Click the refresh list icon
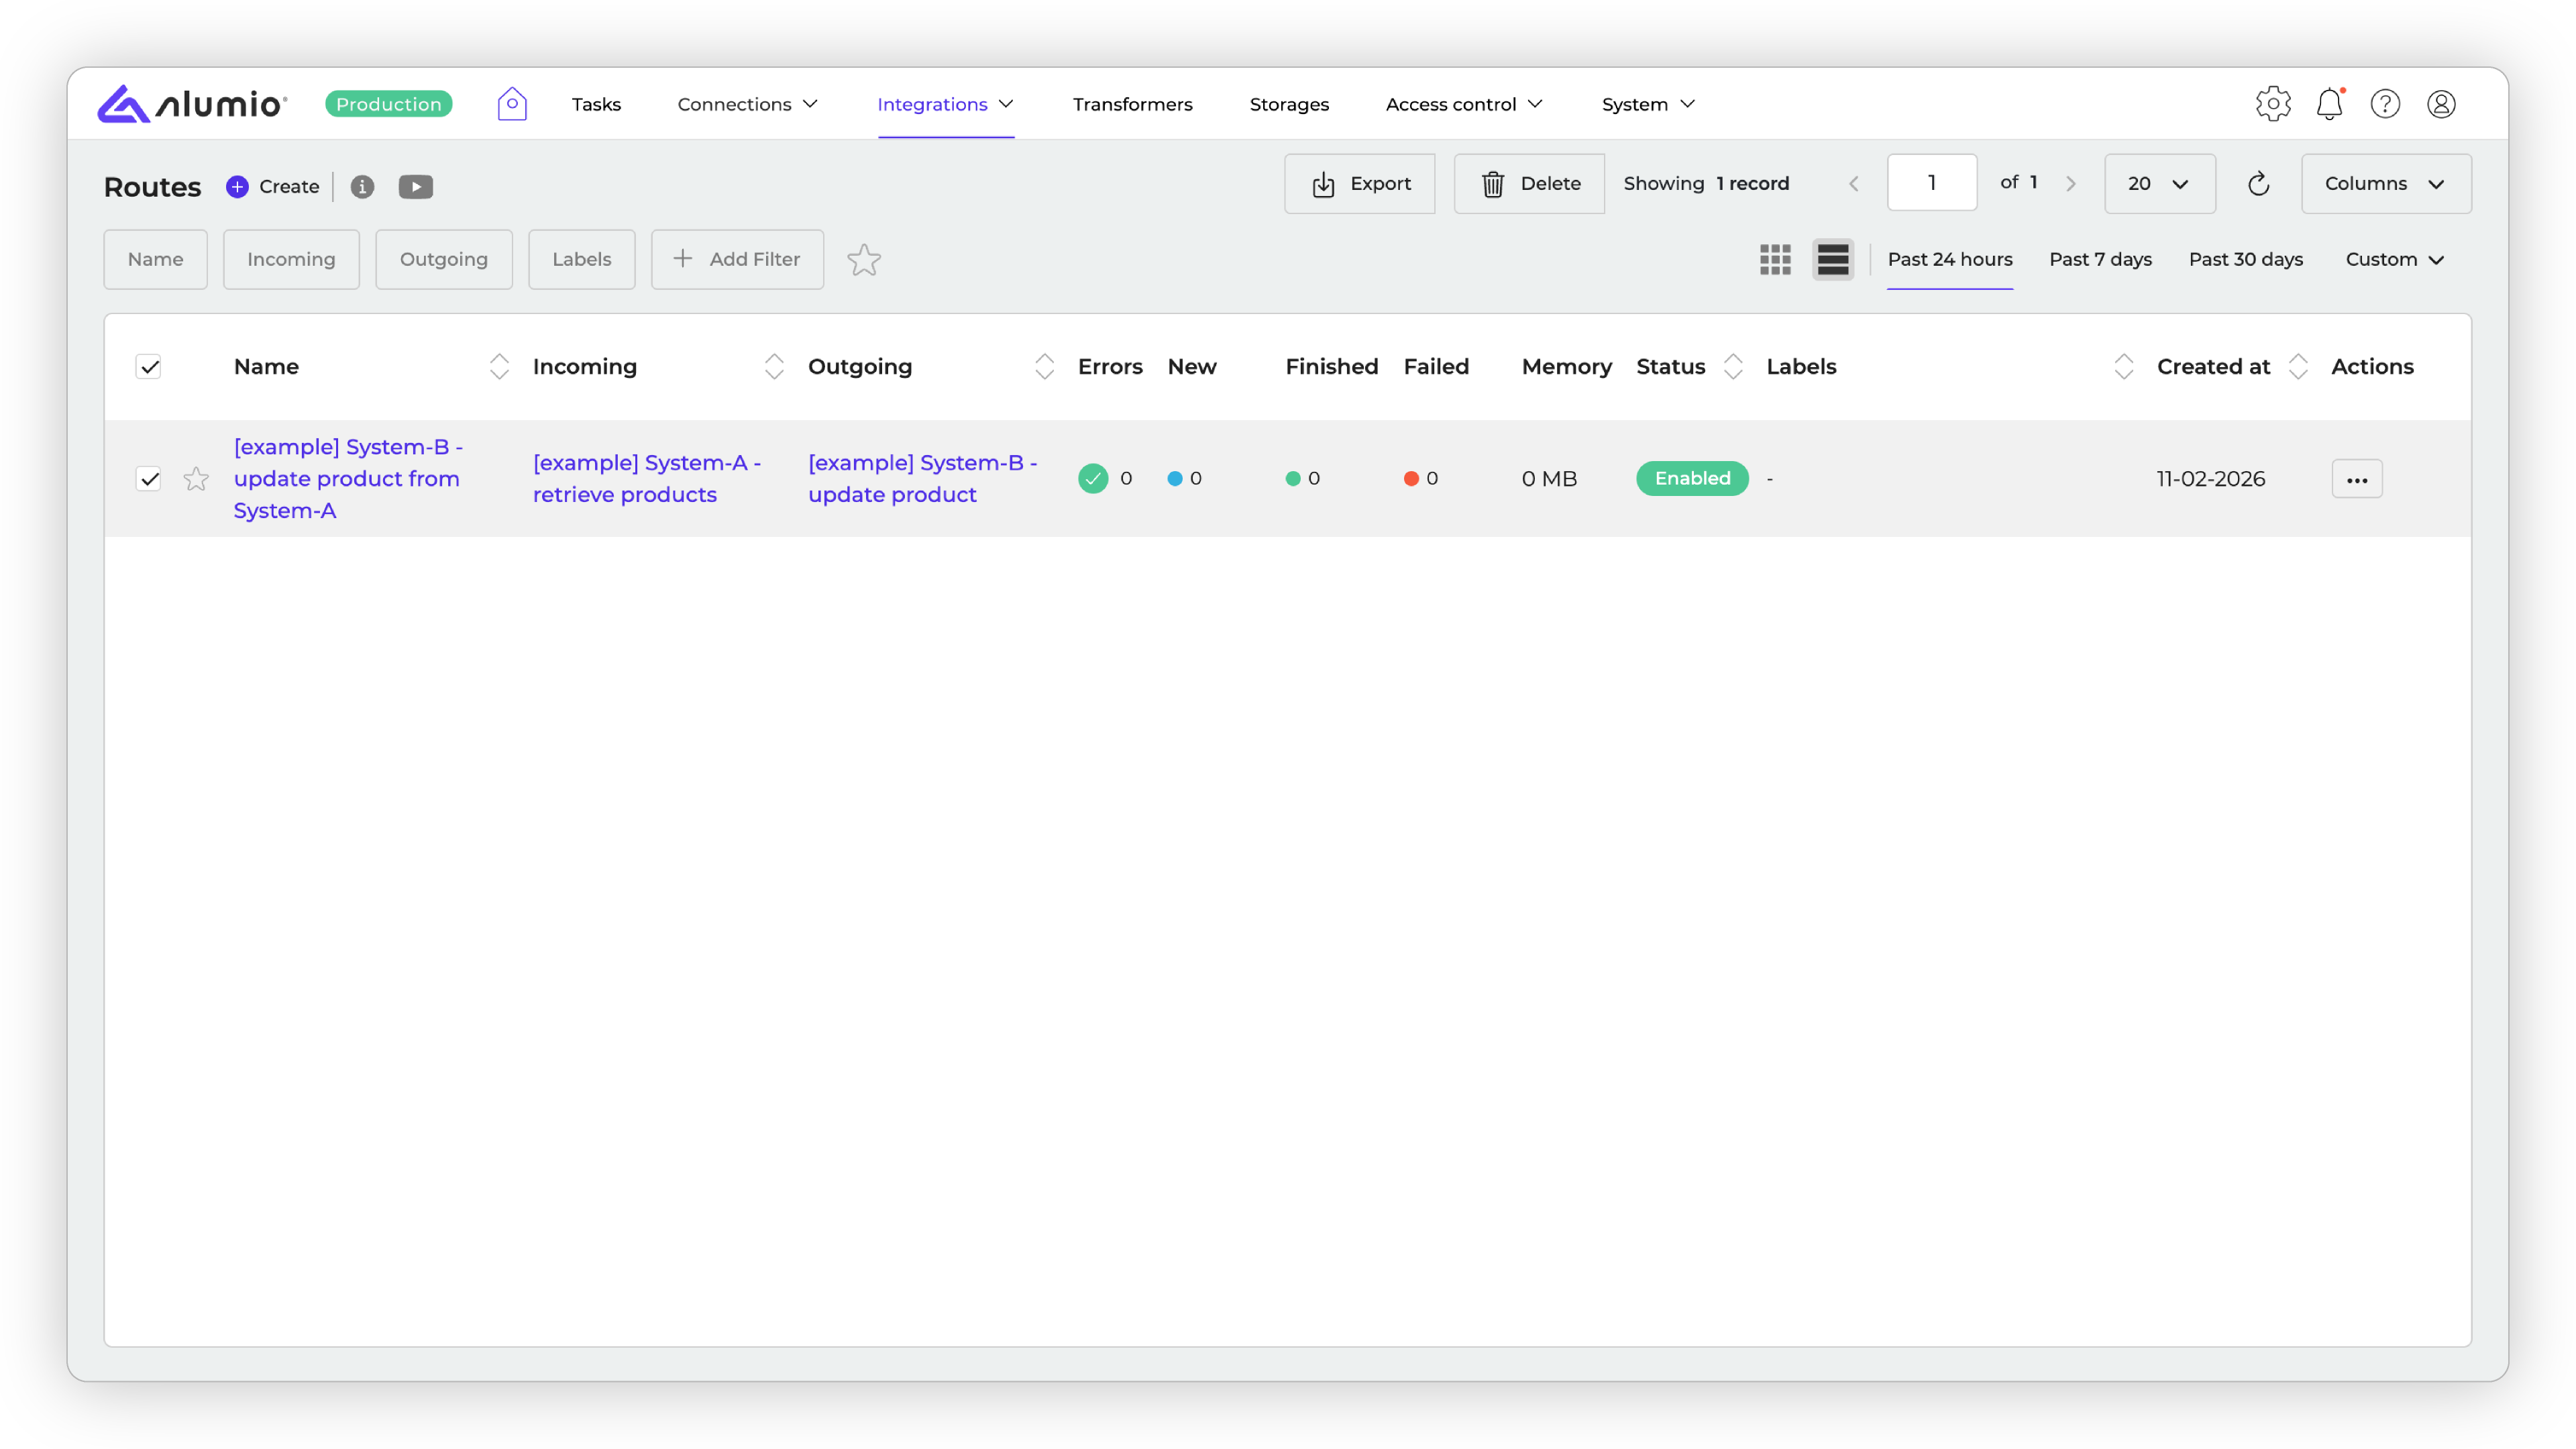 coord(2258,184)
